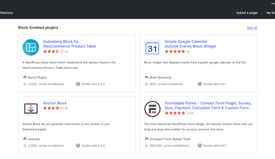Open Submit a plugin menu item
This screenshot has height=159, width=275.
[x=247, y=13]
